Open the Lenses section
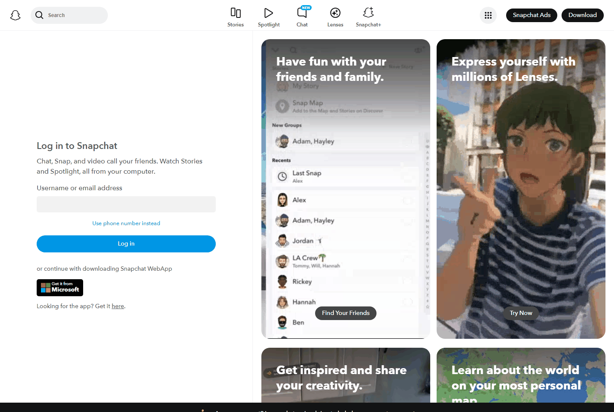 335,17
